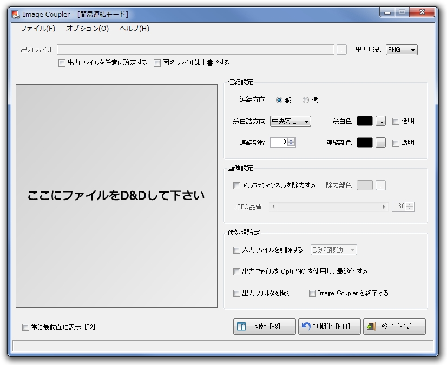This screenshot has height=365, width=447.
Task: Click the disabled 除去部色 "..." button
Action: point(380,185)
